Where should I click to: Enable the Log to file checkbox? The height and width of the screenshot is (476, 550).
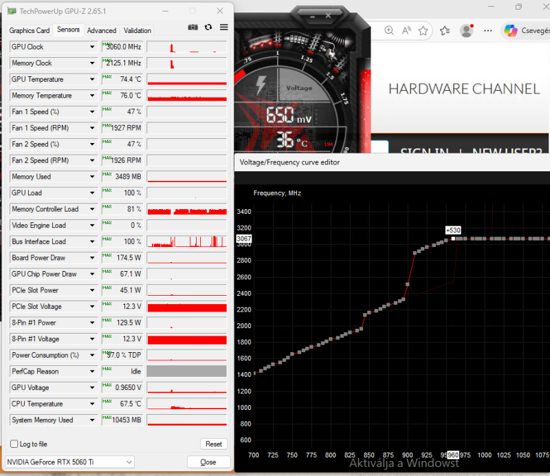point(14,444)
